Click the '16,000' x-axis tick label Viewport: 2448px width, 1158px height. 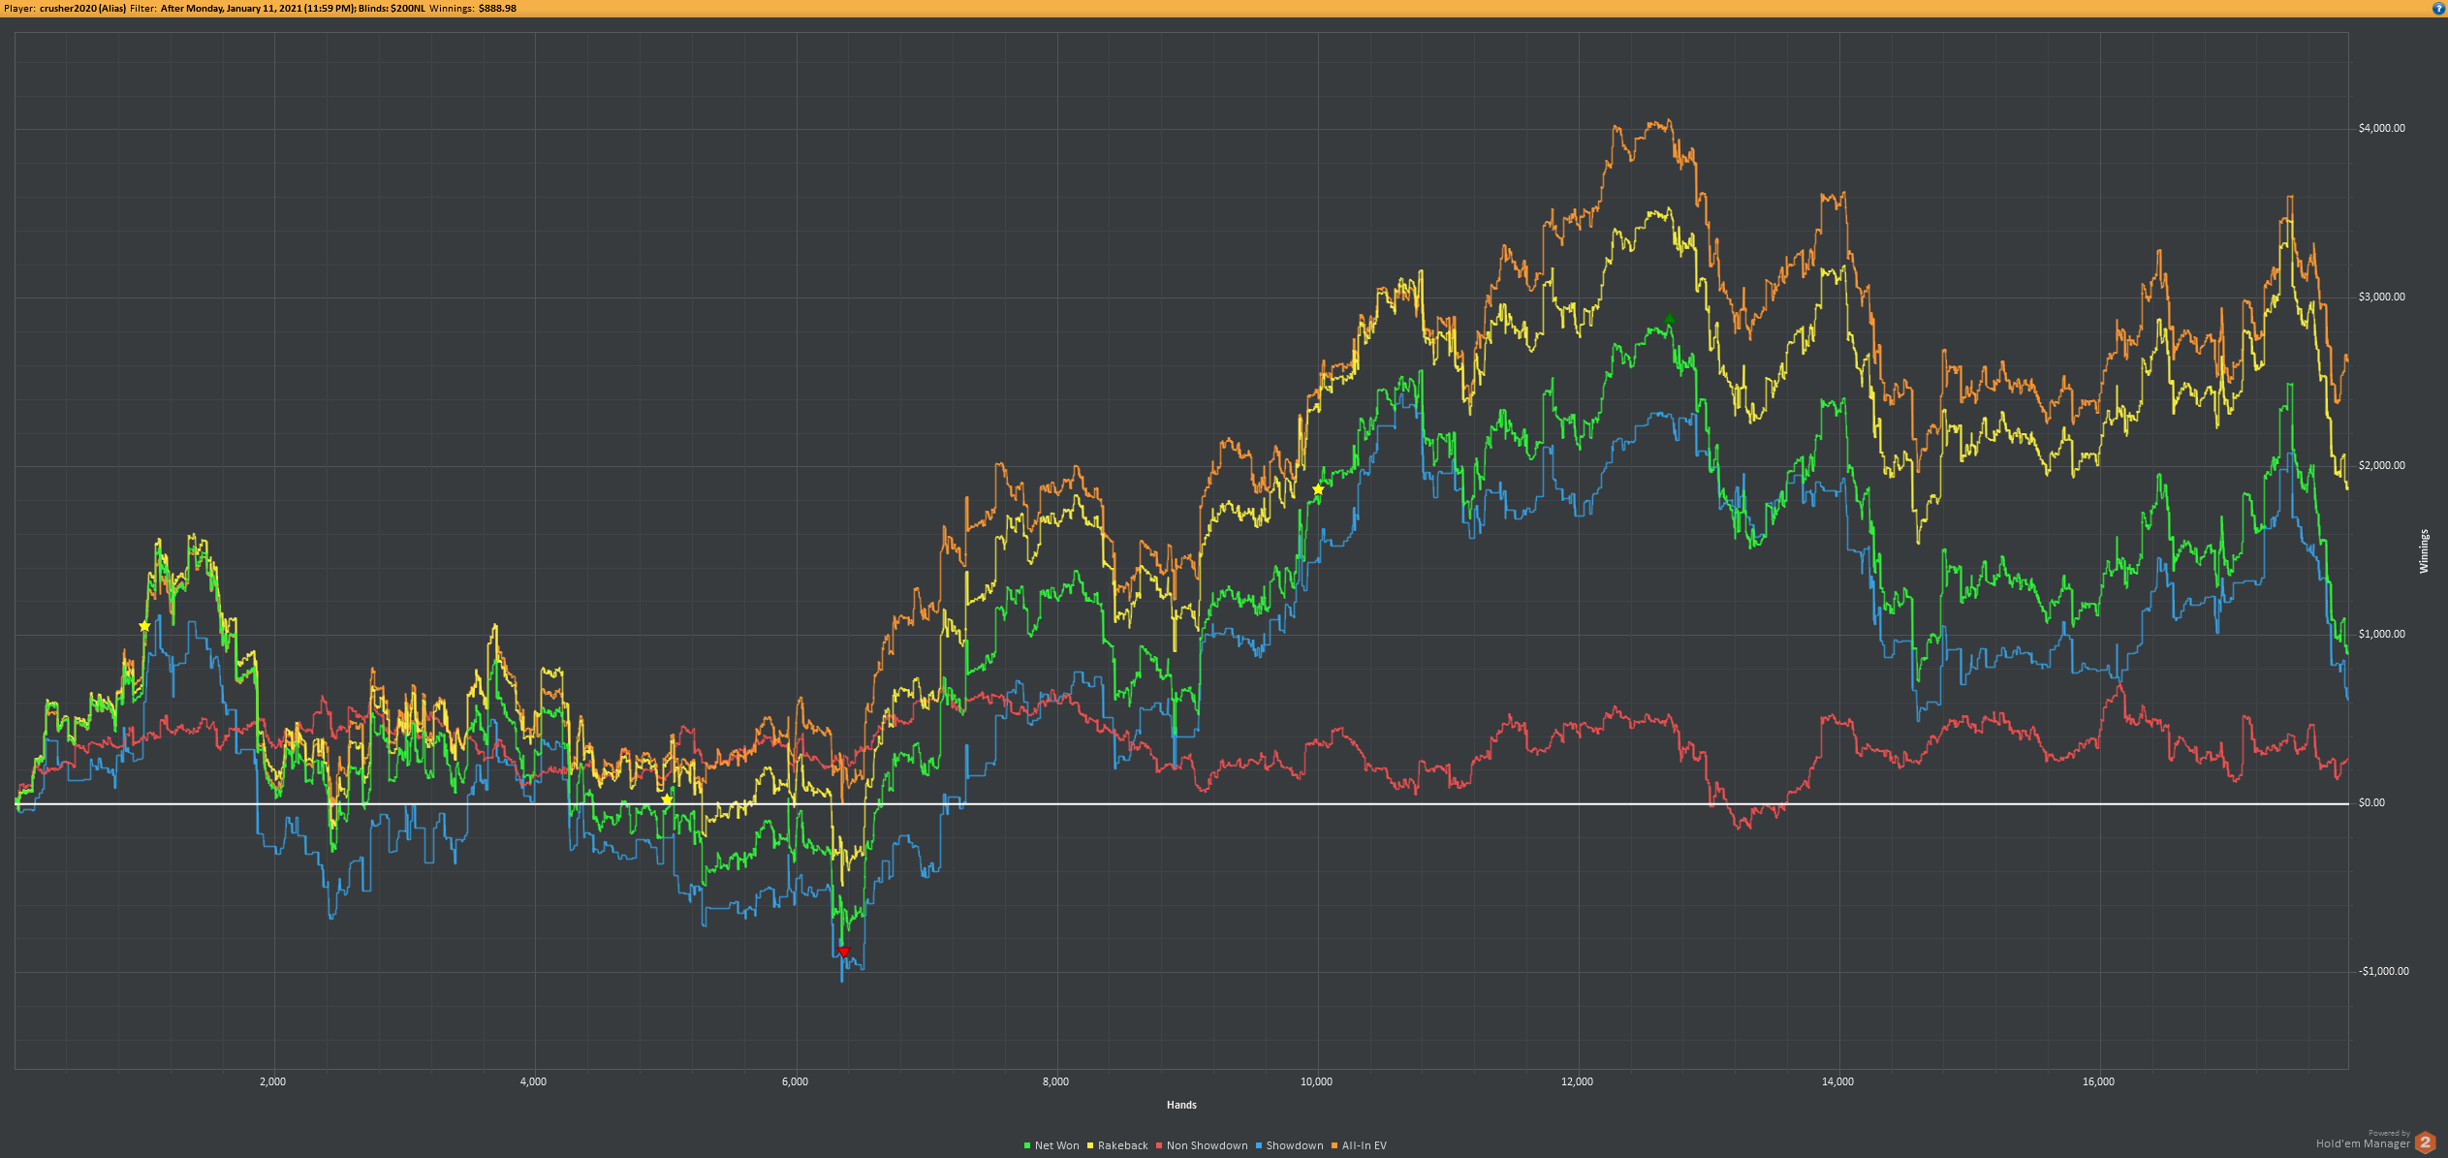pyautogui.click(x=2098, y=1081)
